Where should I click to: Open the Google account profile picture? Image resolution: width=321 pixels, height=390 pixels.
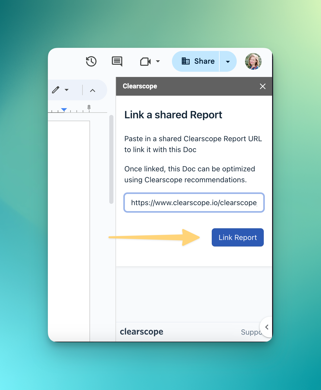click(253, 61)
